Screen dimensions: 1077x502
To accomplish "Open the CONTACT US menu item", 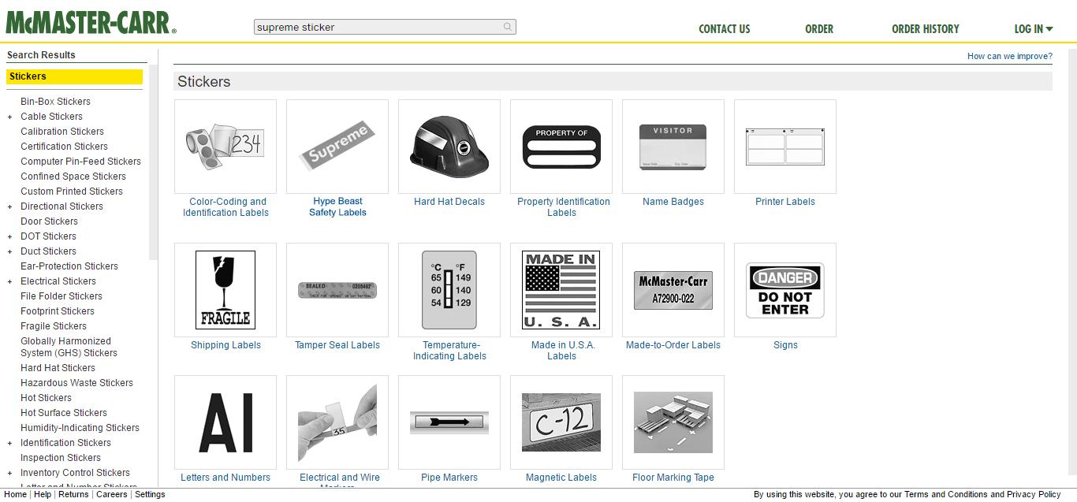I will tap(724, 28).
